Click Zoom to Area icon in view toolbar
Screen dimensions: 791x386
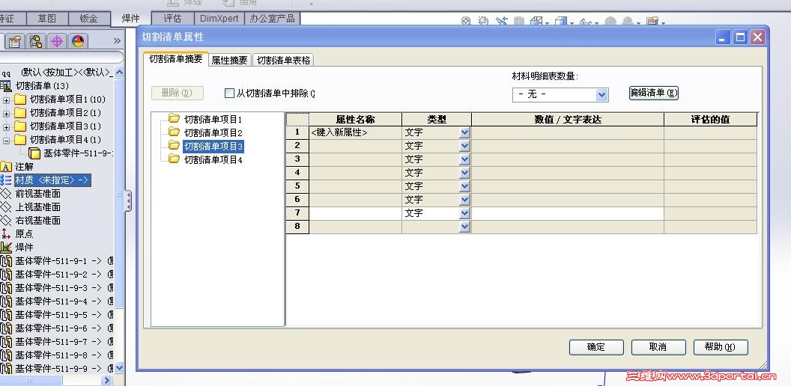(484, 21)
